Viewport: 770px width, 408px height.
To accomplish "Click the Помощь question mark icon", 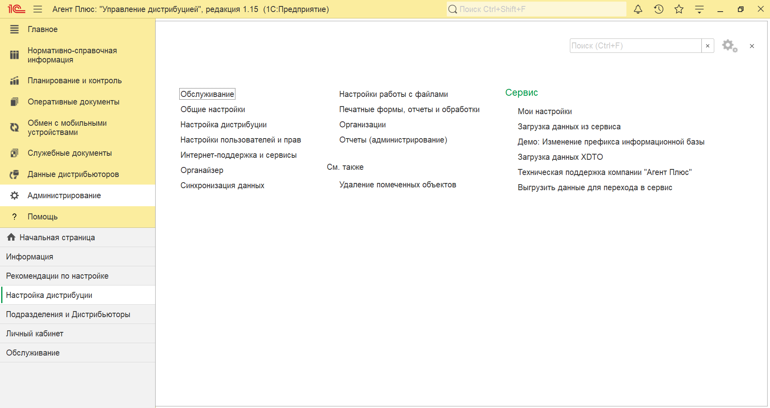I will pyautogui.click(x=14, y=217).
